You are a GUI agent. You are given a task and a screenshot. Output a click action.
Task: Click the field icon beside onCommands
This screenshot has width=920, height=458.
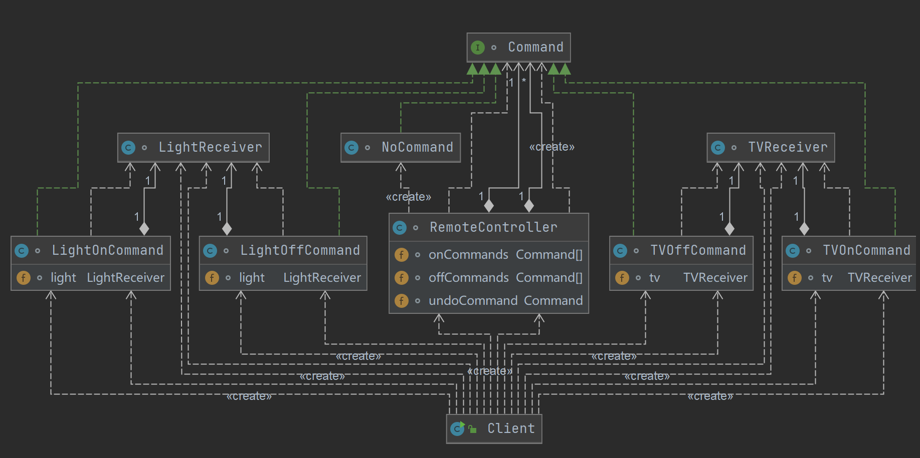(x=401, y=255)
